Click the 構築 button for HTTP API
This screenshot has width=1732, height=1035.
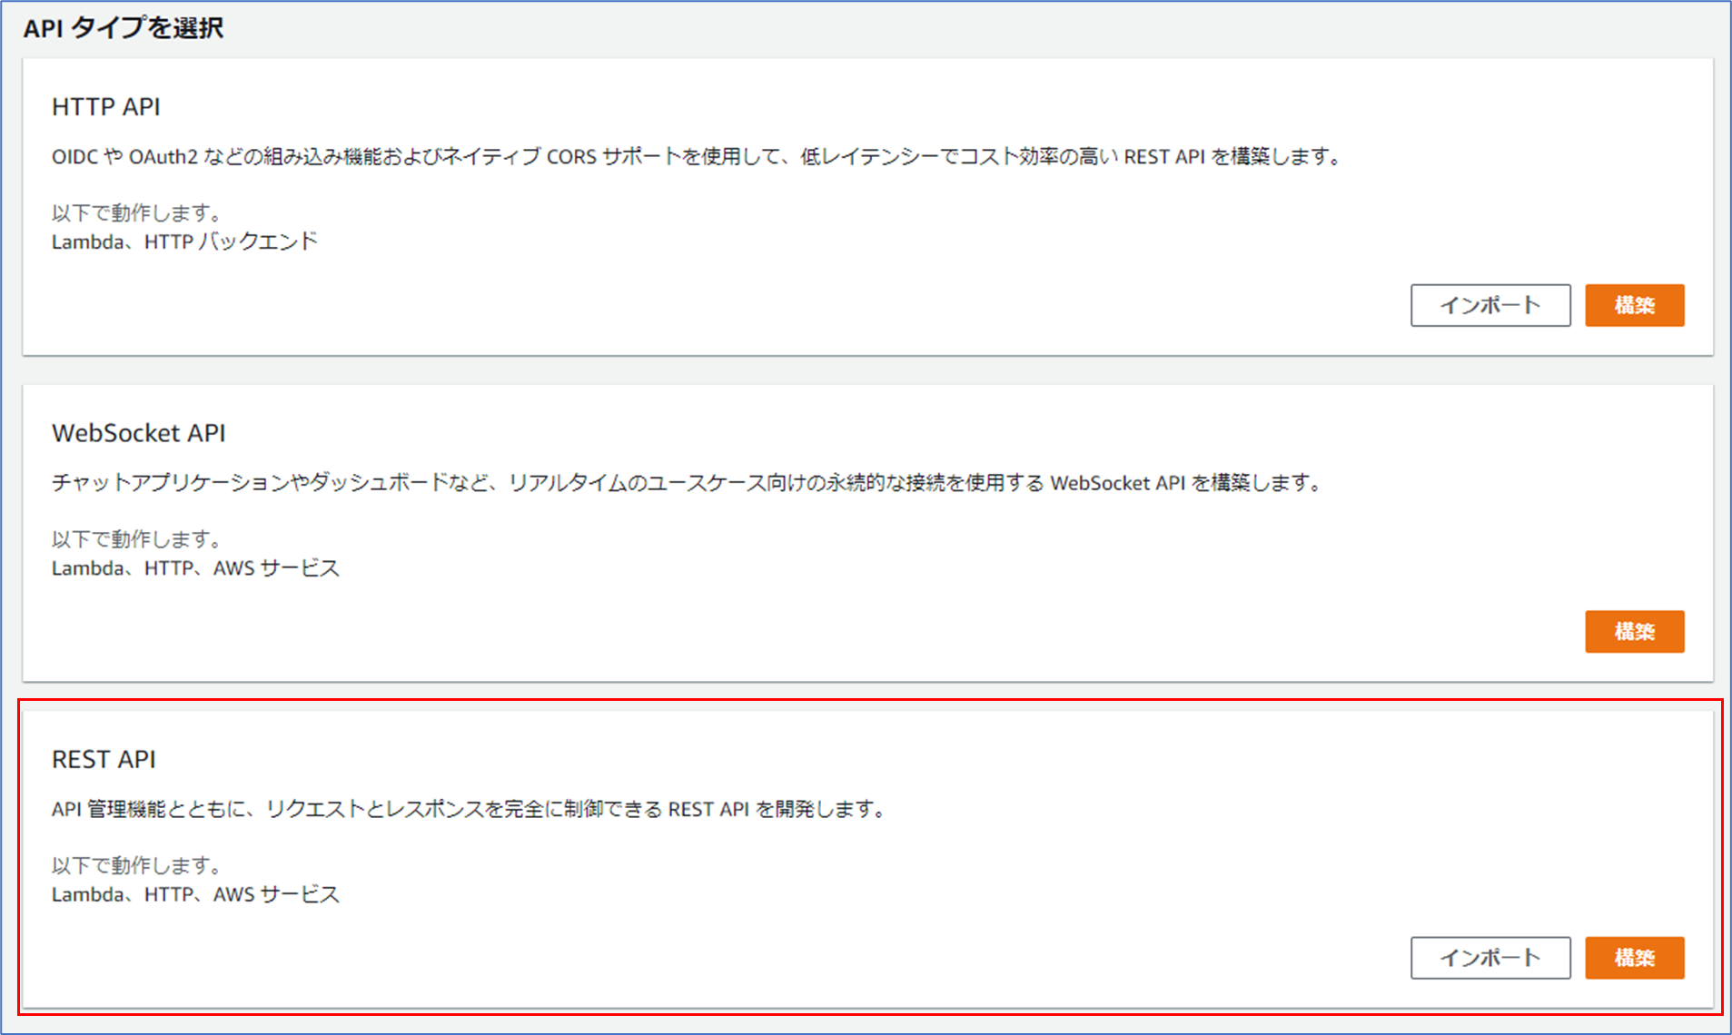[1633, 305]
